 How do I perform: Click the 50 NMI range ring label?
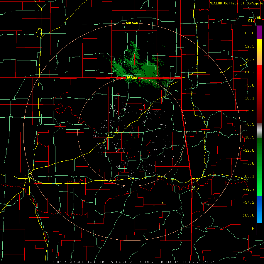tap(132, 78)
